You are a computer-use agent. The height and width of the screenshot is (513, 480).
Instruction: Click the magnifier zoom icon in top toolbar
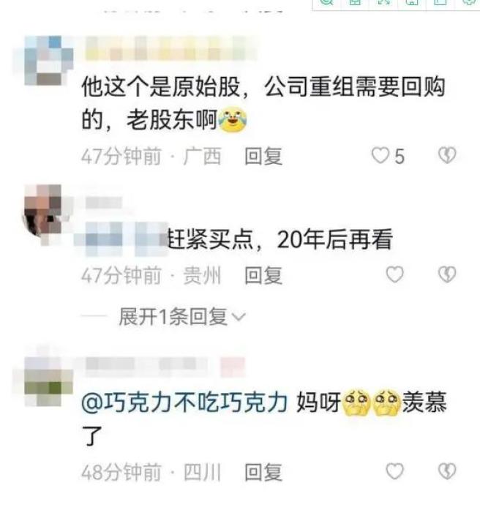pos(326,3)
